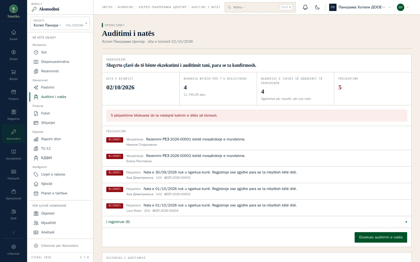Viewport: 420px width, 262px height.
Task: Open Disponueshmëria menu item
Action: (x=60, y=62)
